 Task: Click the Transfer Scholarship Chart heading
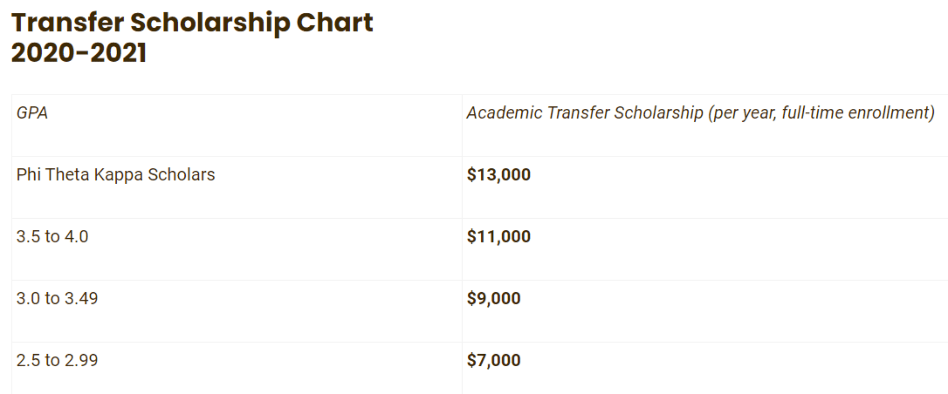[x=192, y=38]
